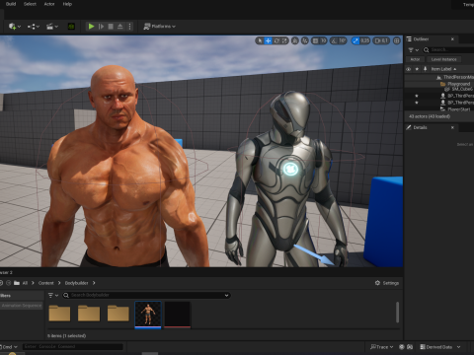Expand the chevron after Content breadcrumb

coord(59,283)
